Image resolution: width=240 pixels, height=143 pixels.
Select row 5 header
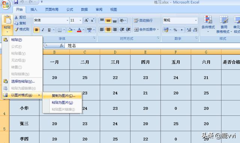click(x=4, y=124)
